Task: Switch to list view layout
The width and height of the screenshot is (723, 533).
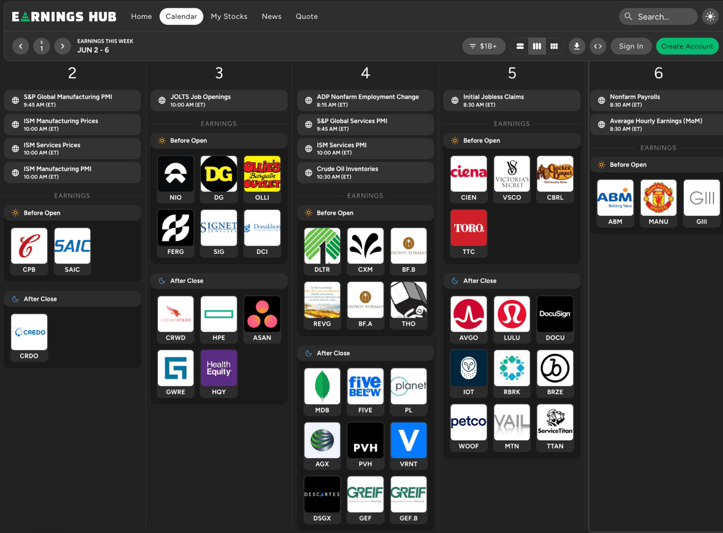Action: (520, 46)
